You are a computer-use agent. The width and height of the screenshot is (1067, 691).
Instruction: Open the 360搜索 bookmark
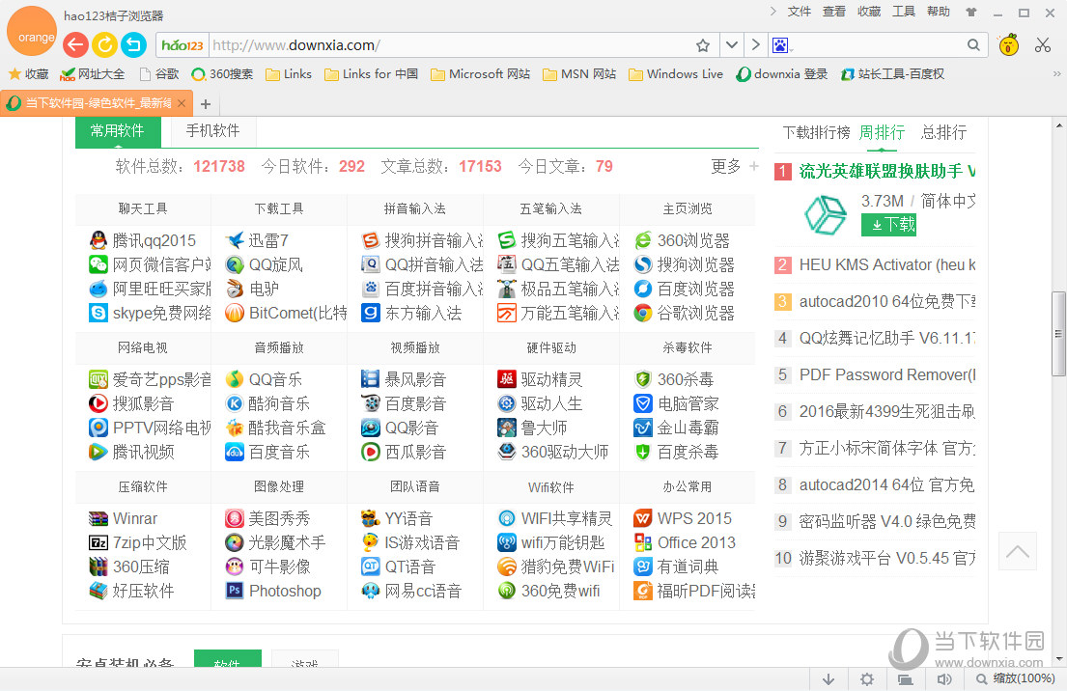(x=222, y=74)
